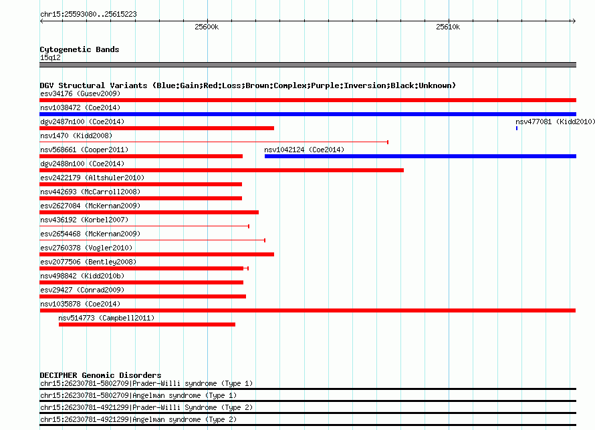Select the esv2760378 (Vogler2010) label
595x430 pixels.
tap(86, 248)
